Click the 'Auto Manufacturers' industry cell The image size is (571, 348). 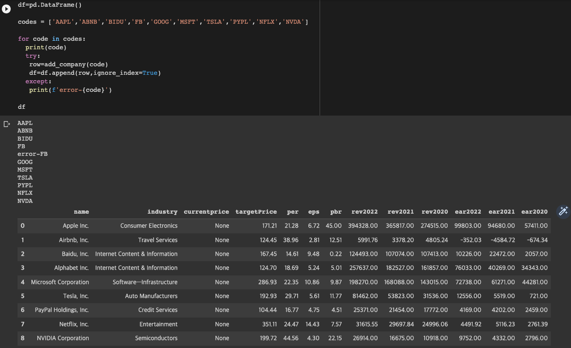point(151,296)
